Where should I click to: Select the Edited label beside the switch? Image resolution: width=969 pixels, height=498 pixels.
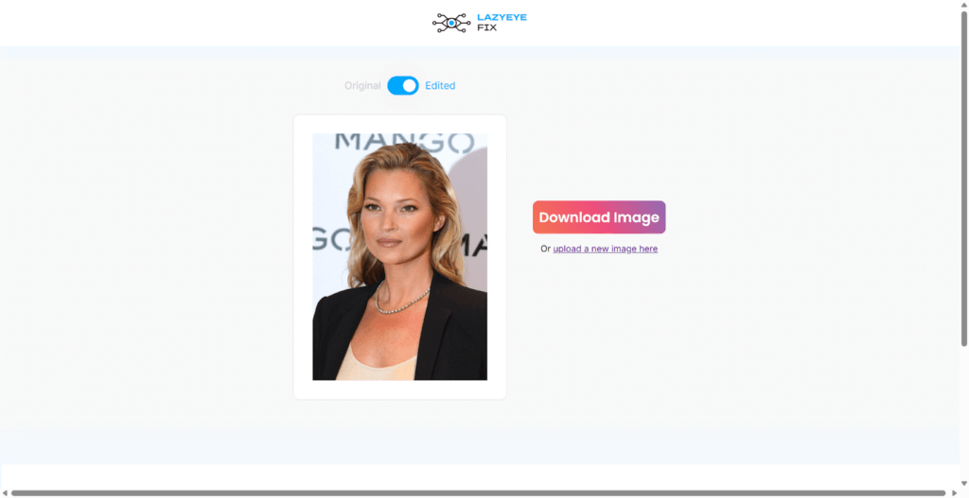coord(440,86)
